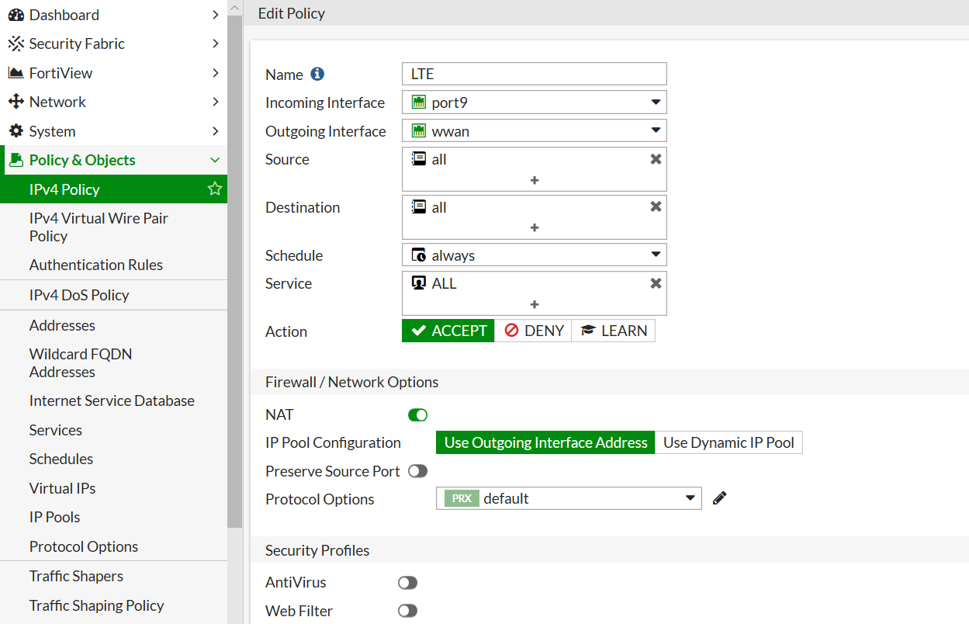969x624 pixels.
Task: Open the Schedule dropdown showing always
Action: click(x=535, y=255)
